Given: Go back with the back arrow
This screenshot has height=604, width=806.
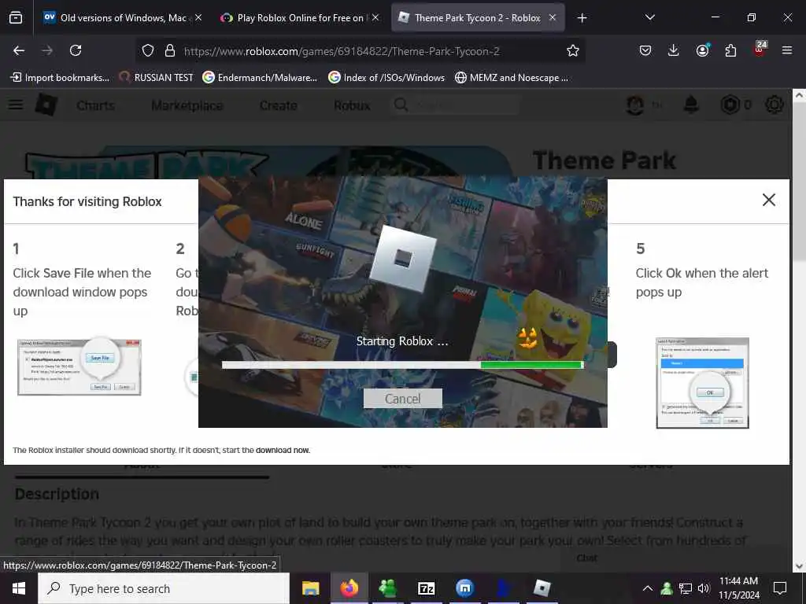Looking at the screenshot, I should pyautogui.click(x=19, y=50).
